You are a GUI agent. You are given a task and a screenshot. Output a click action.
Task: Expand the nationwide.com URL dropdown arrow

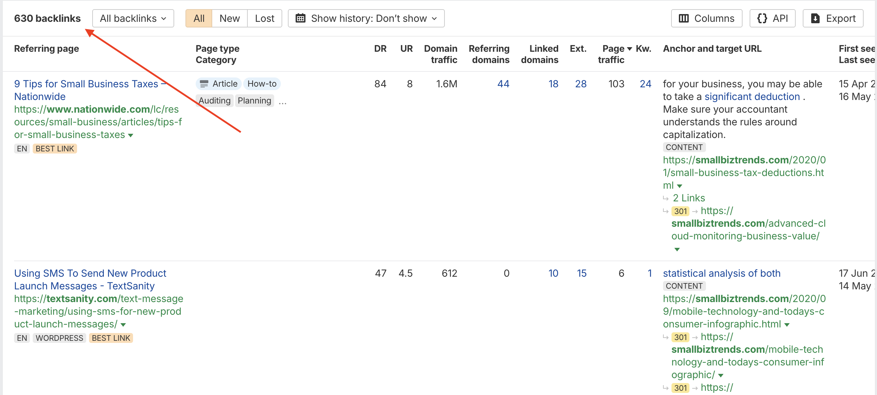coord(131,135)
